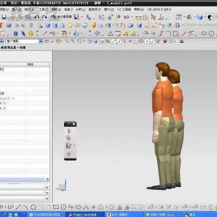The width and height of the screenshot is (217, 217).
Task: Toggle the first diagonal-line snap option
Action: pos(113,41)
